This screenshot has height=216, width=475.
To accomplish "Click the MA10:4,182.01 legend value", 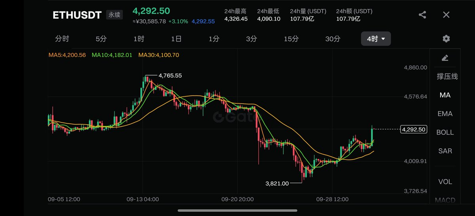I will (x=112, y=55).
